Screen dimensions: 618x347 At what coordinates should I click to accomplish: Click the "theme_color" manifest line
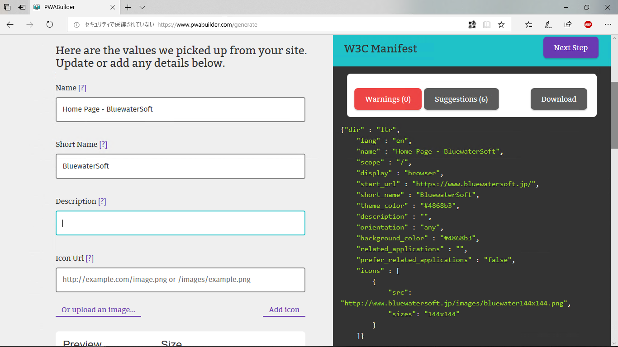(408, 206)
